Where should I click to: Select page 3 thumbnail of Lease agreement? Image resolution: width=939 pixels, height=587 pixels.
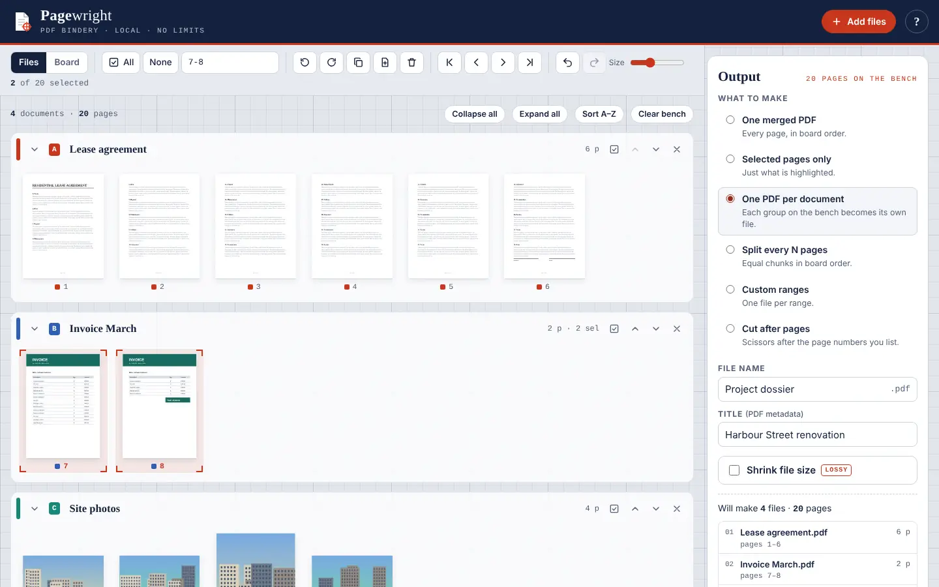coord(256,226)
